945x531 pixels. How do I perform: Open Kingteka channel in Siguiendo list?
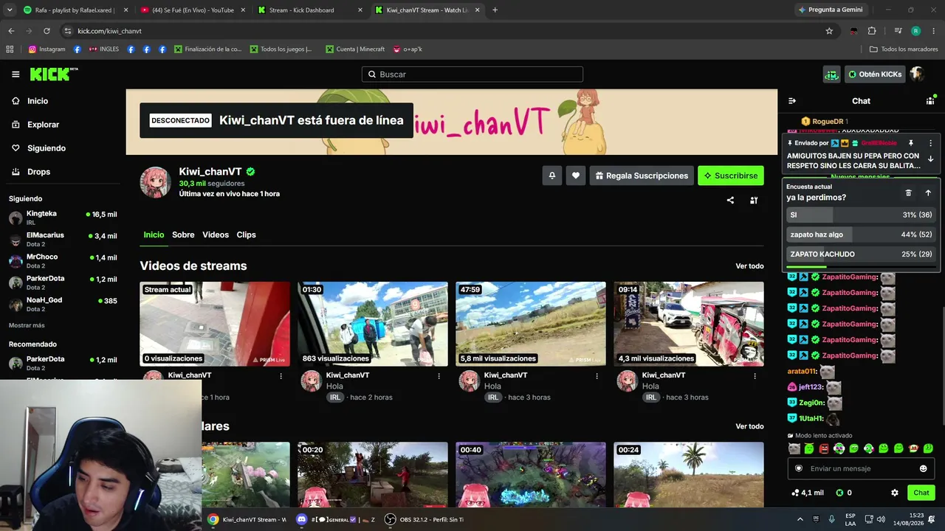63,218
